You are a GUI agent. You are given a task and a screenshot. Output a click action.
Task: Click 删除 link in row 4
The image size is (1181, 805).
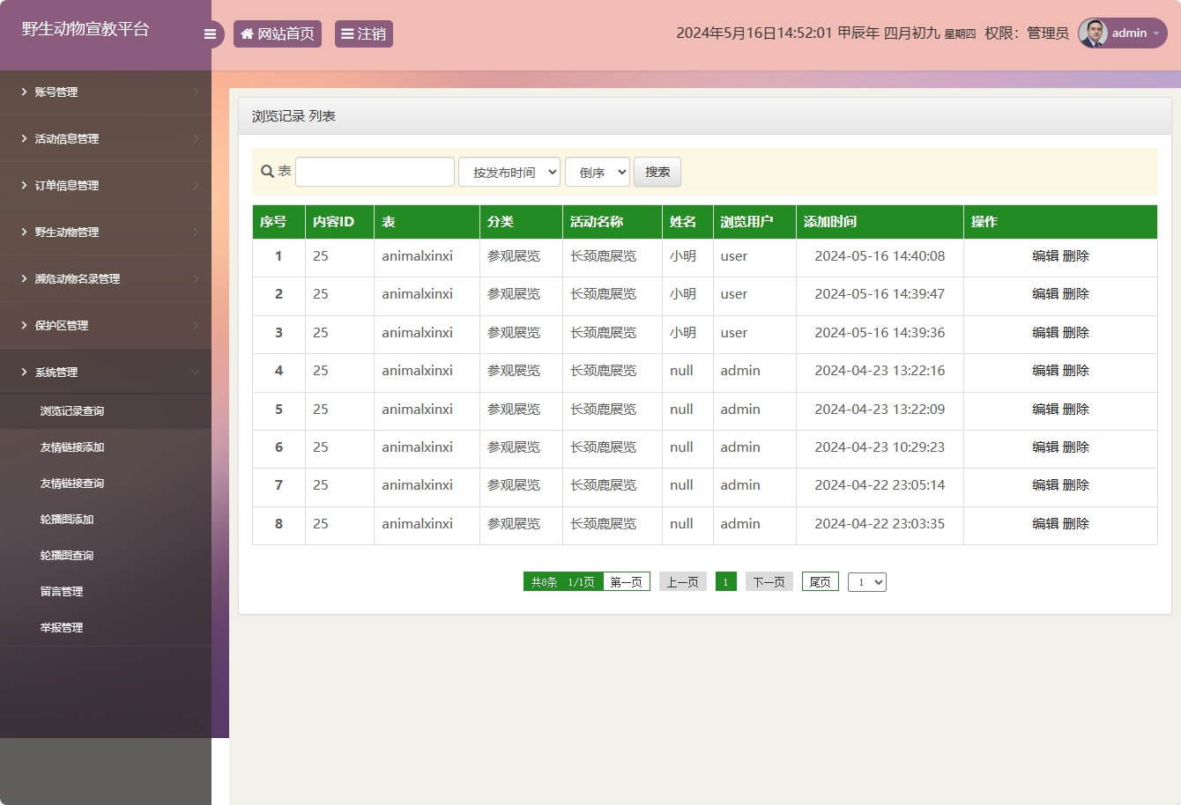pyautogui.click(x=1076, y=371)
